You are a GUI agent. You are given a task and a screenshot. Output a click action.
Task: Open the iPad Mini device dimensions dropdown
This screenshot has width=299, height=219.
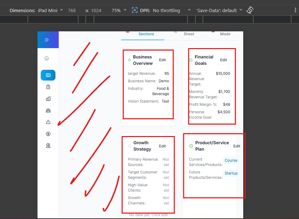pyautogui.click(x=50, y=10)
